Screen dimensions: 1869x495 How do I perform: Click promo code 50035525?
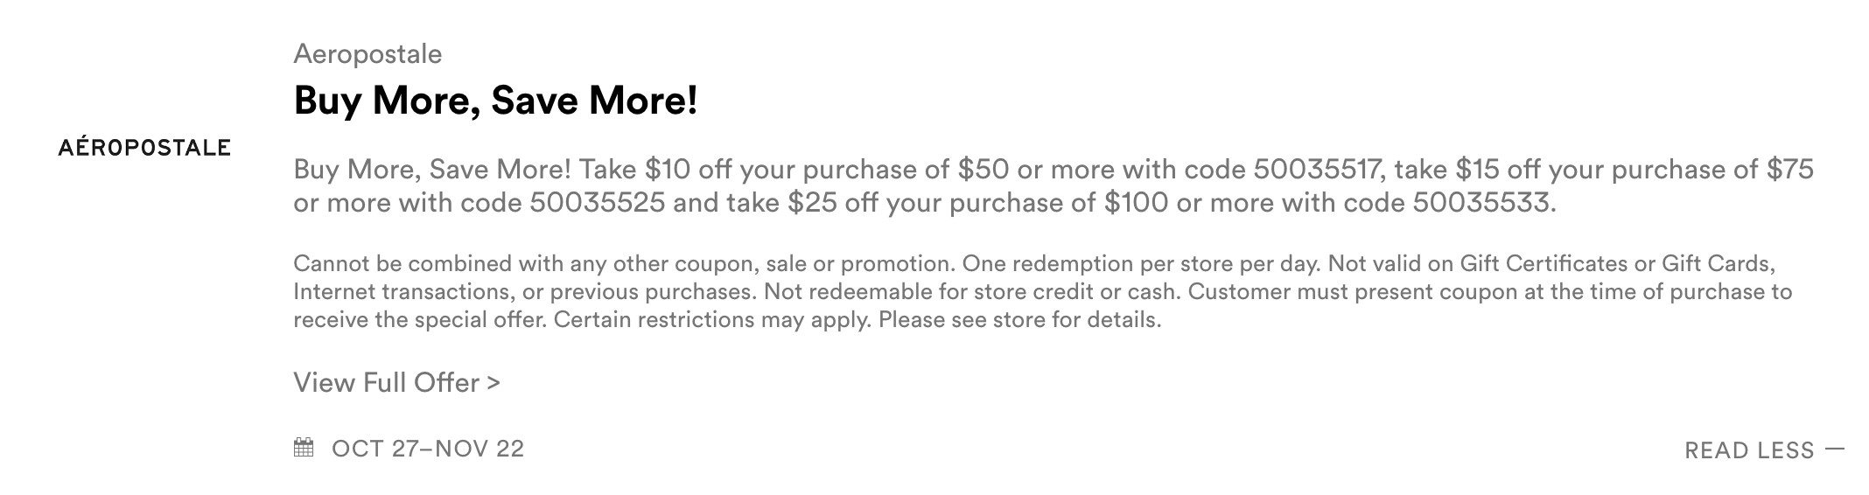click(597, 203)
